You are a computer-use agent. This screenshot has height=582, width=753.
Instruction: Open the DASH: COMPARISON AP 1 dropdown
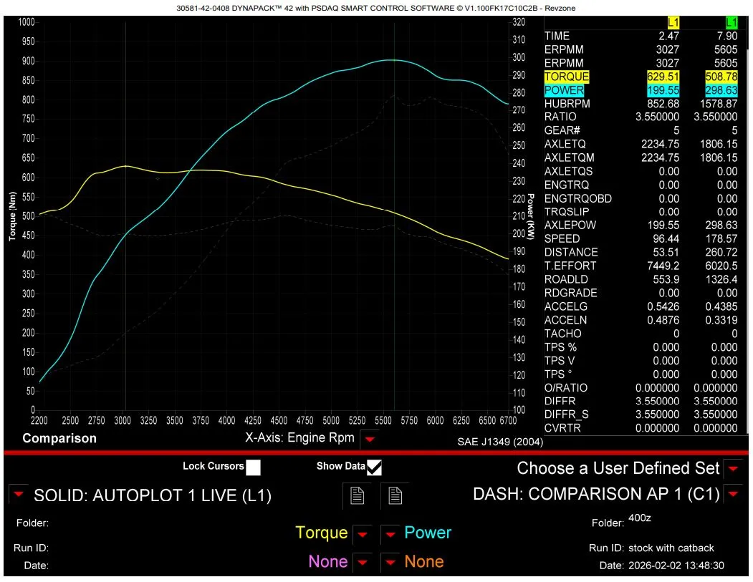click(732, 494)
